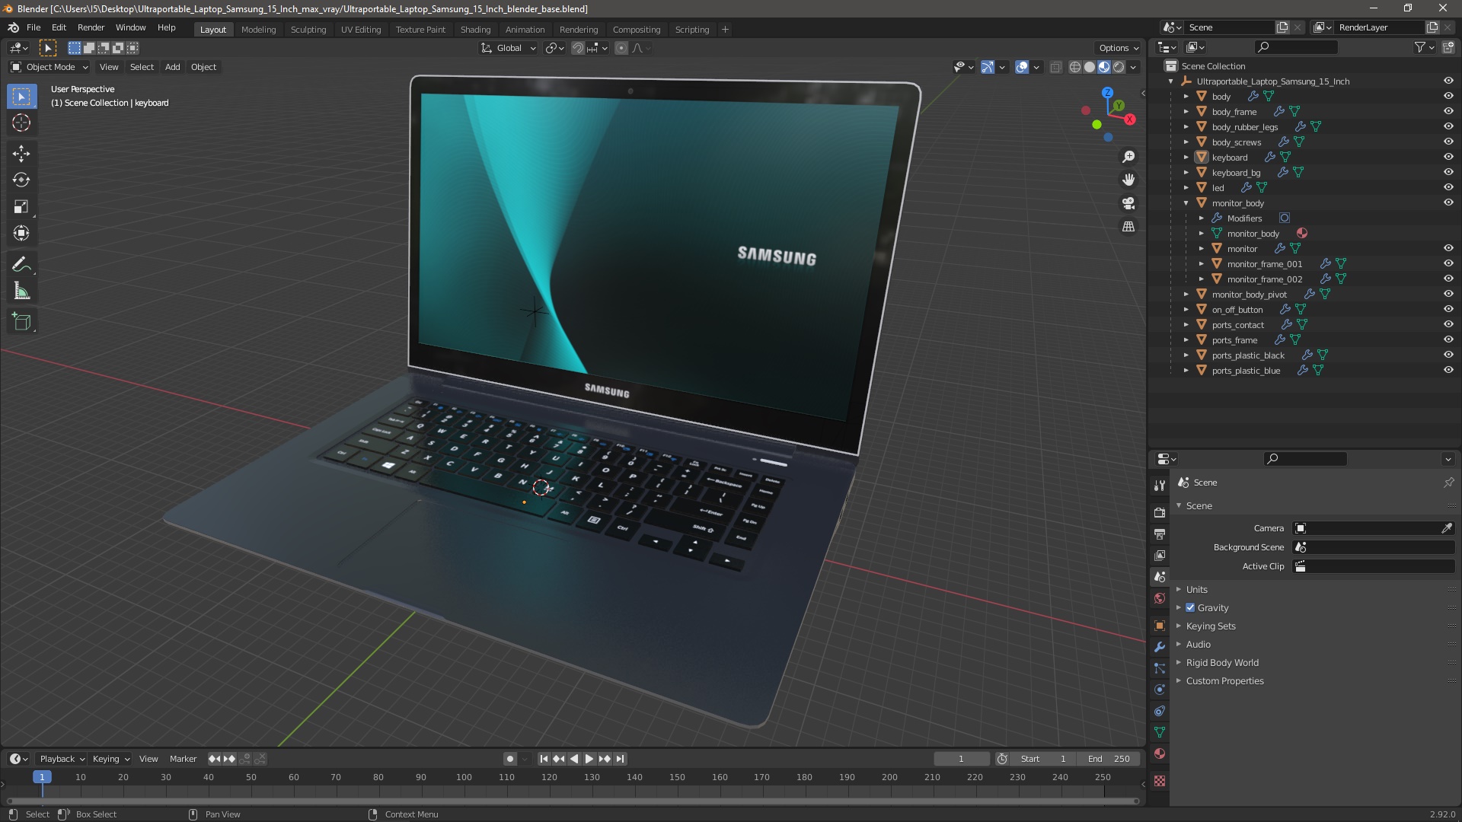Open the Object Mode dropdown
Screen dimensions: 1462x822
pyautogui.click(x=49, y=67)
